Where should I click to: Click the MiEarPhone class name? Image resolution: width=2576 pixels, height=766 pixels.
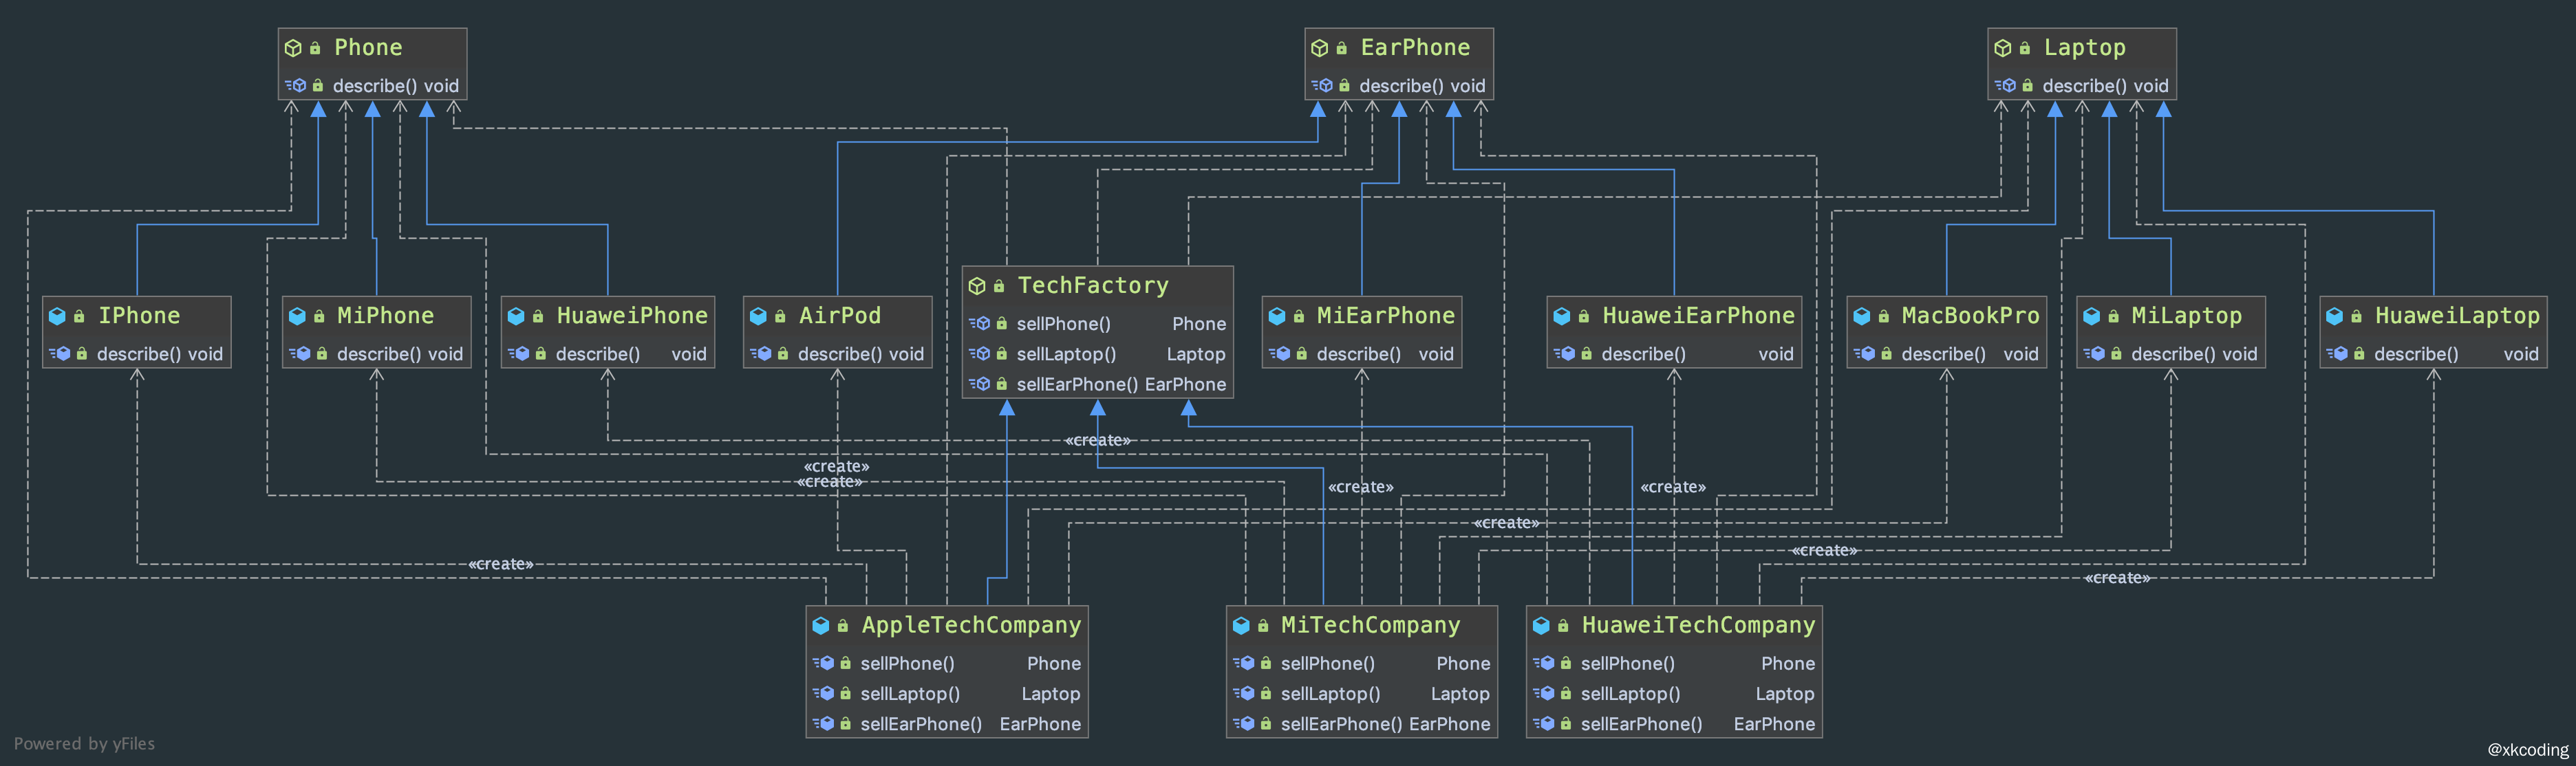1385,316
